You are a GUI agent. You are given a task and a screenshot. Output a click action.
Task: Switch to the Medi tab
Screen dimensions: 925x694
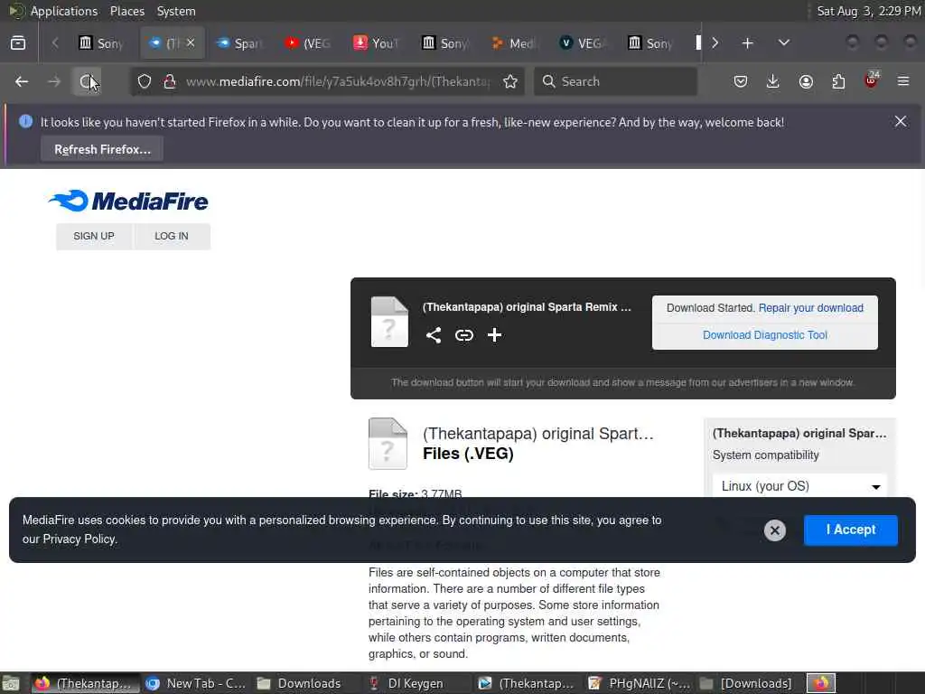pyautogui.click(x=514, y=43)
